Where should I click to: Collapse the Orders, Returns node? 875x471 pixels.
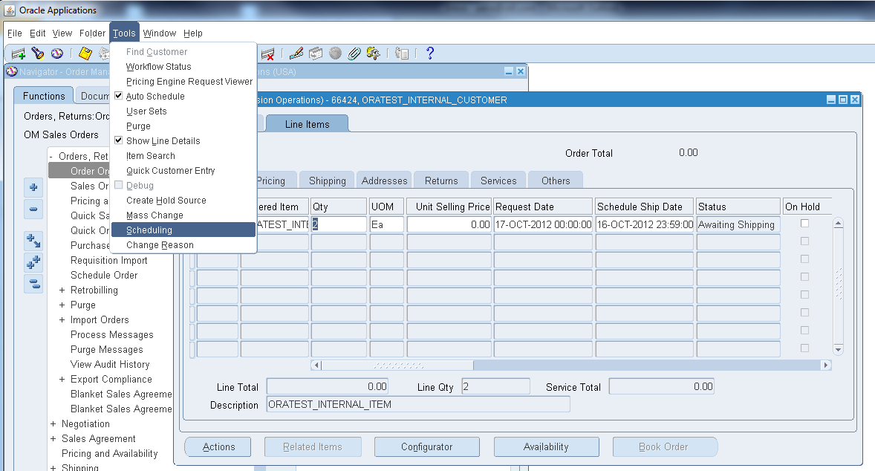[51, 156]
